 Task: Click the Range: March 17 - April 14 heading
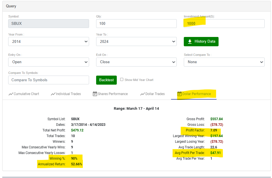click(136, 109)
